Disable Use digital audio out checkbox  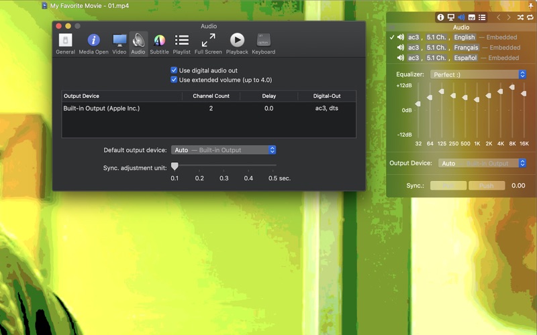[x=174, y=70]
